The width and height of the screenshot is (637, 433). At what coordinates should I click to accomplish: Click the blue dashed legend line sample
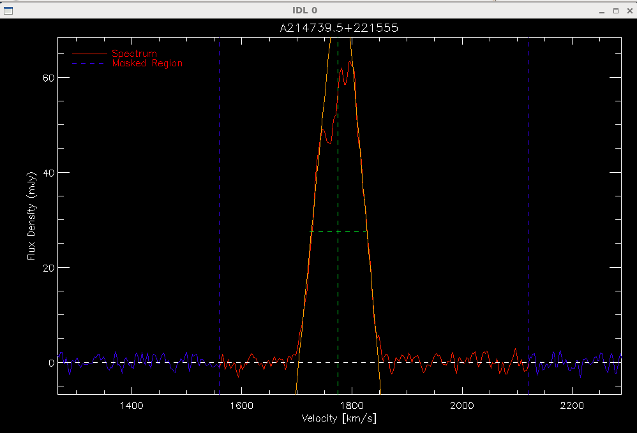coord(89,63)
